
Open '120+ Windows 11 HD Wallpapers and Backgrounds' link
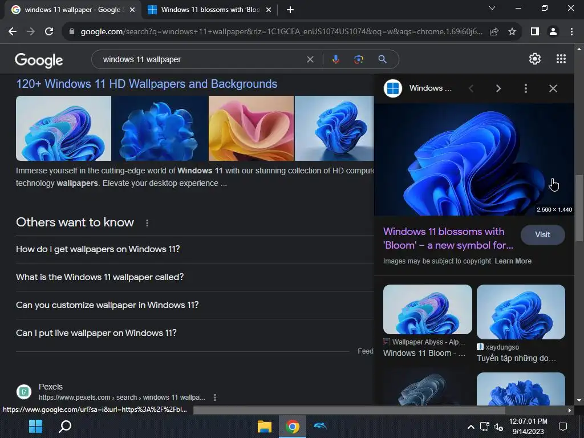[x=147, y=84]
